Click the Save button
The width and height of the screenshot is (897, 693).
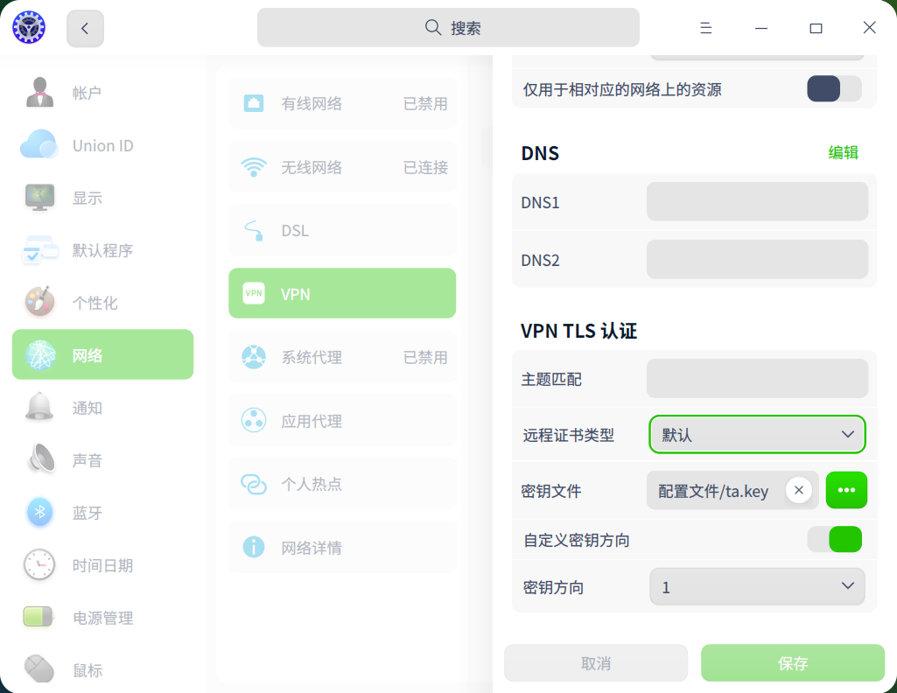[x=793, y=663]
